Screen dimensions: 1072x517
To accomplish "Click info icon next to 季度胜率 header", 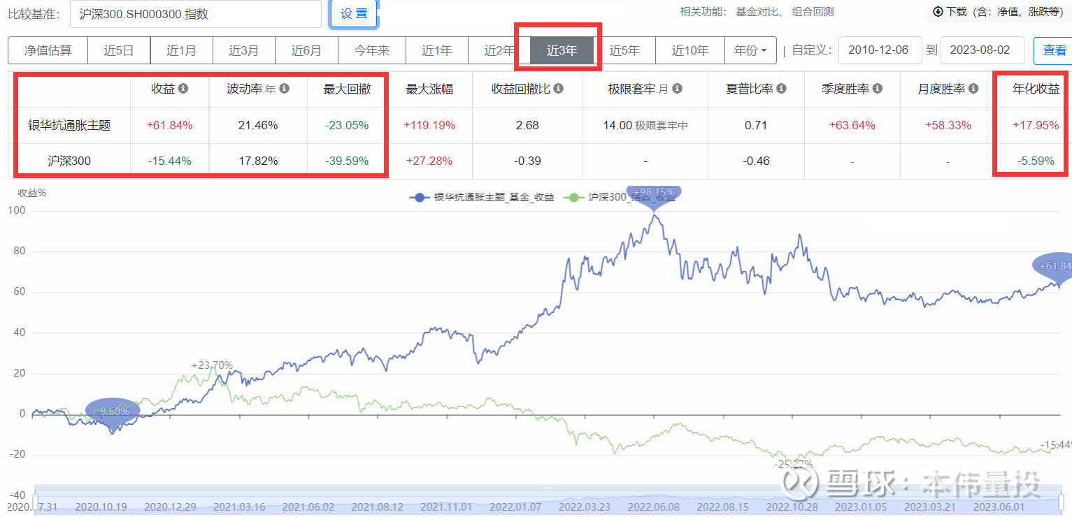I will click(x=878, y=89).
